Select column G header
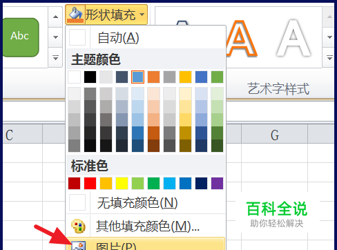The width and height of the screenshot is (337, 250). [274, 135]
